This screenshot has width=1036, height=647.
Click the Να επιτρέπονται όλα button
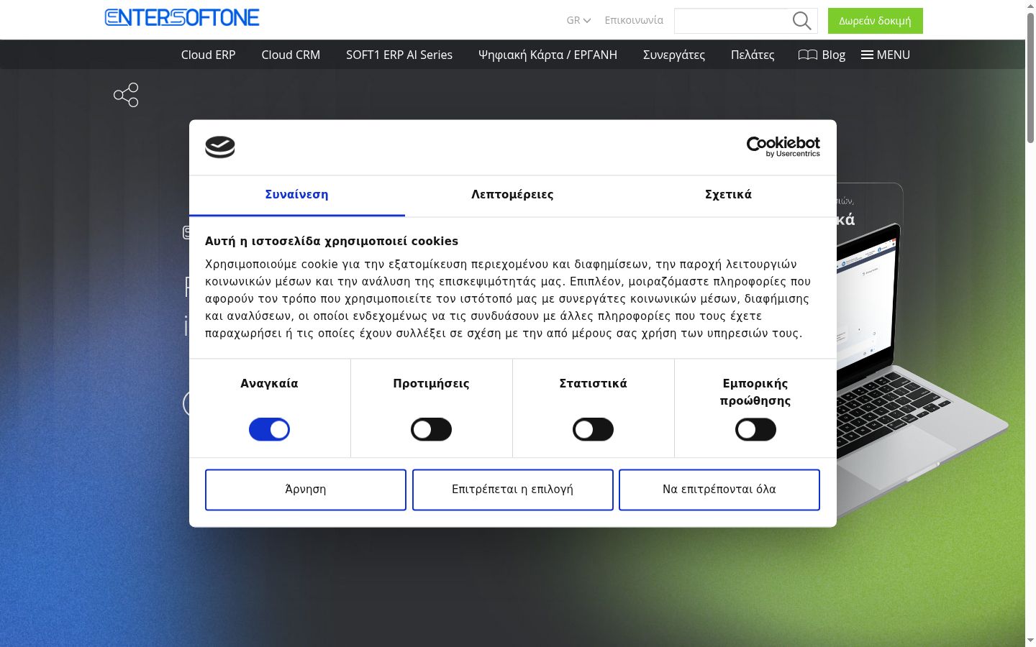tap(719, 490)
